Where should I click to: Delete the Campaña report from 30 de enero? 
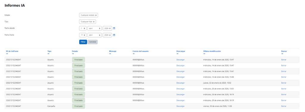click(284, 106)
